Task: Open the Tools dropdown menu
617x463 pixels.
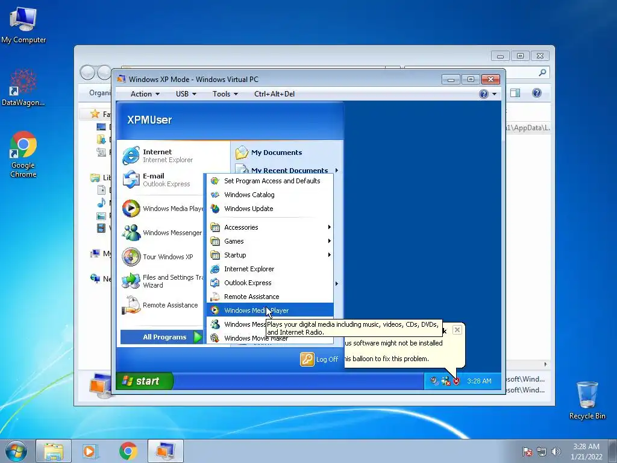Action: (225, 93)
